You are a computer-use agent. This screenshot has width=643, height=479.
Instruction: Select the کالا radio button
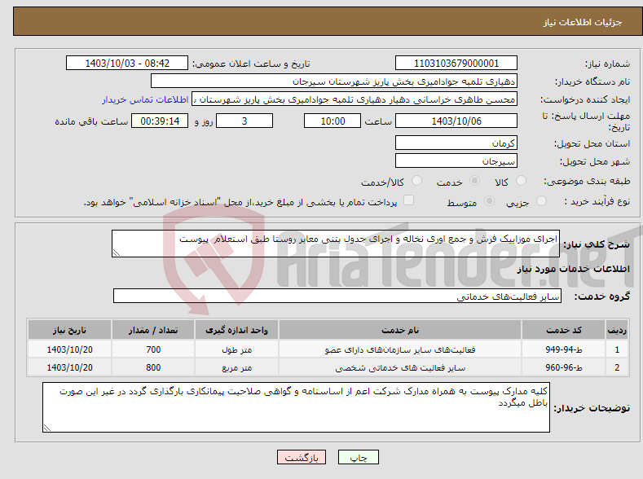[x=521, y=181]
